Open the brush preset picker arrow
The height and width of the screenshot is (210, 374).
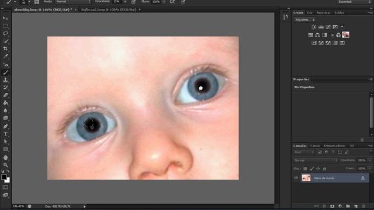click(29, 2)
